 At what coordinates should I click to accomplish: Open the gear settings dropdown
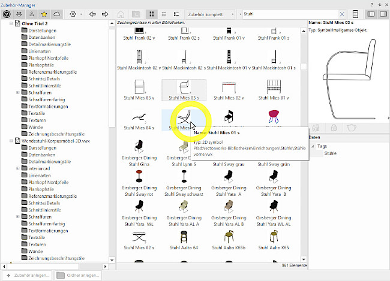pyautogui.click(x=76, y=13)
